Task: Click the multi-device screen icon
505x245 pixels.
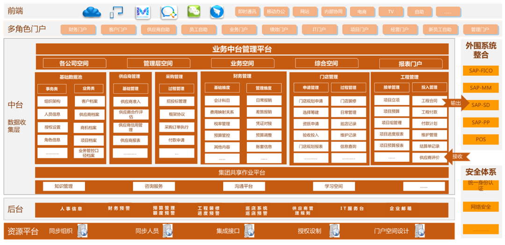Action: 116,12
